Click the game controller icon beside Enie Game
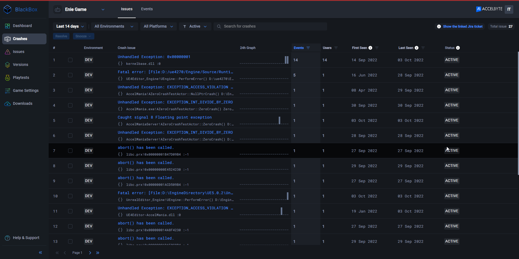519x259 pixels. [x=58, y=9]
